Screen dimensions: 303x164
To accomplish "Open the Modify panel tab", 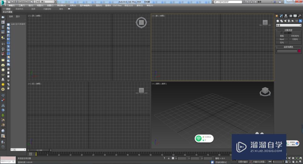I will pos(281,16).
